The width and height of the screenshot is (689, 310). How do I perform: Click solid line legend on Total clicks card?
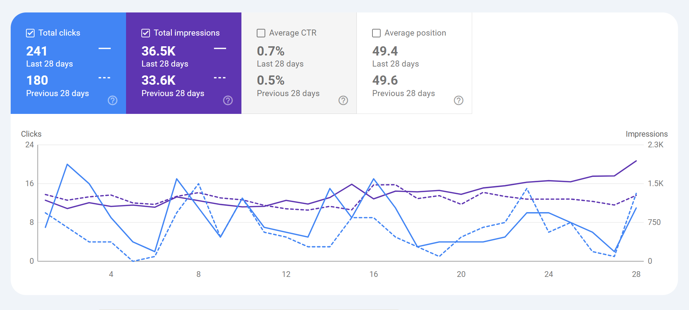point(105,48)
